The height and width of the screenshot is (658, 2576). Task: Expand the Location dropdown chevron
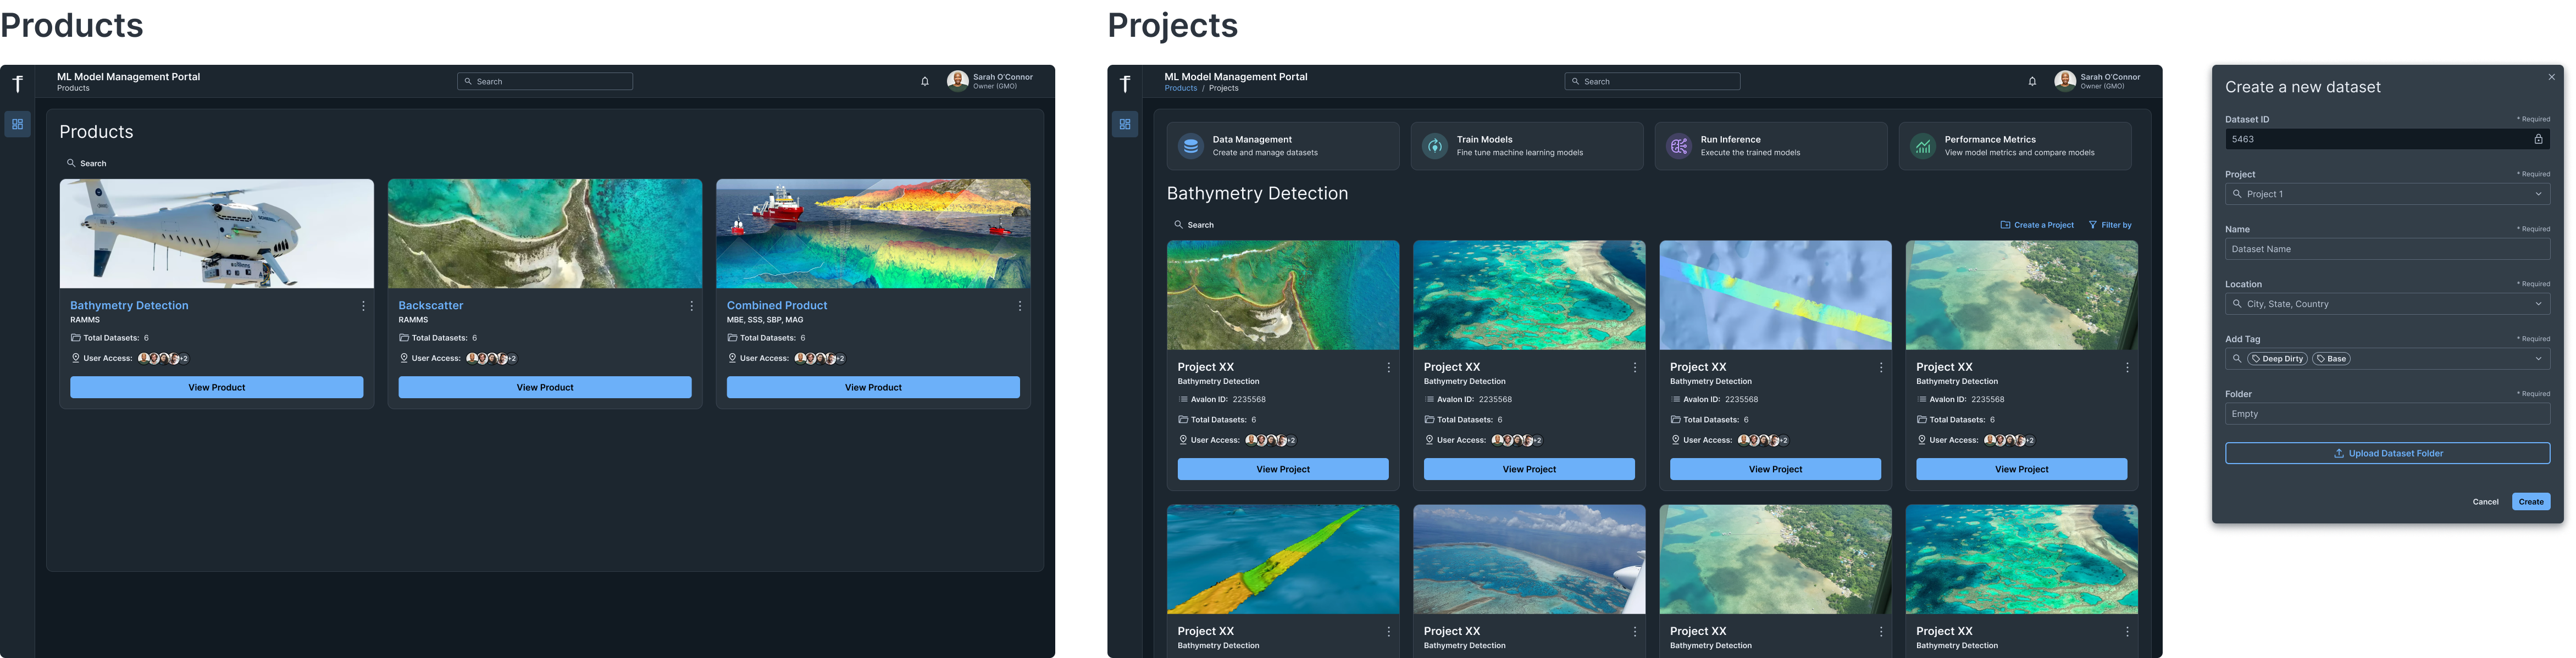point(2538,304)
